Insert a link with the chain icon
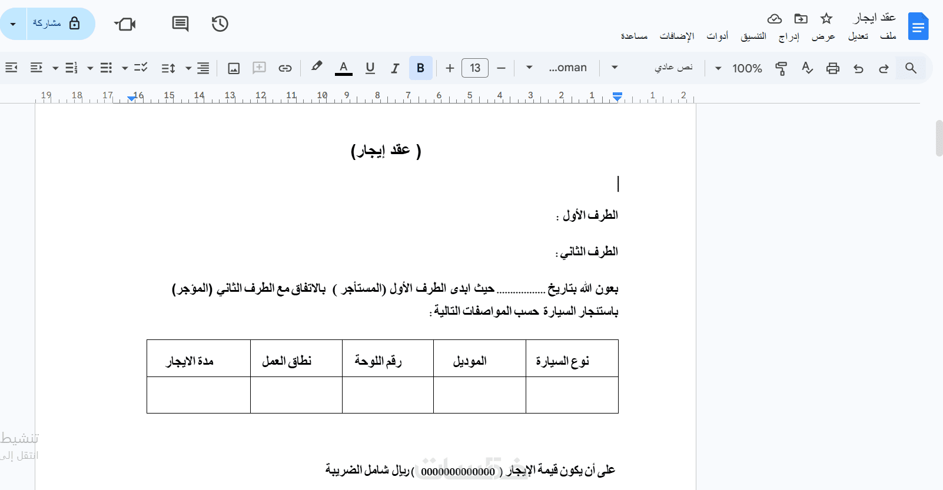This screenshot has height=490, width=943. click(x=285, y=68)
